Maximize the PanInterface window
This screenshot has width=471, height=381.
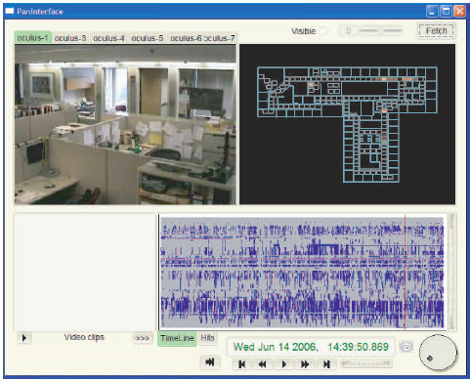446,12
